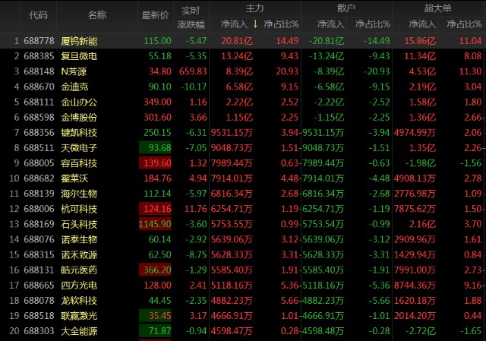
Task: Click highlighted price 35.45
Action: [155, 316]
